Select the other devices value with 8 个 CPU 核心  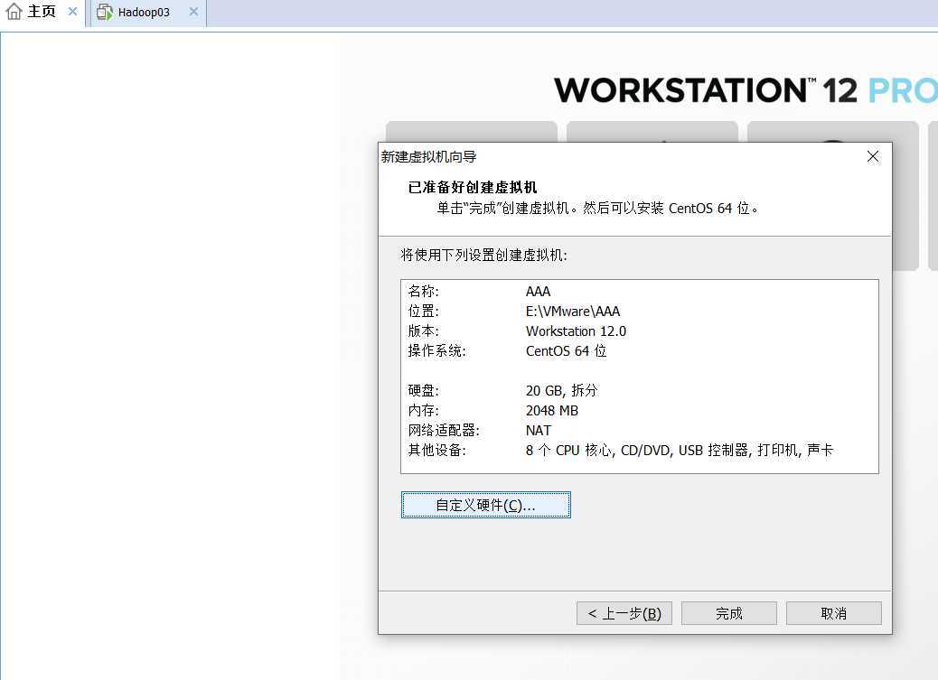click(679, 450)
